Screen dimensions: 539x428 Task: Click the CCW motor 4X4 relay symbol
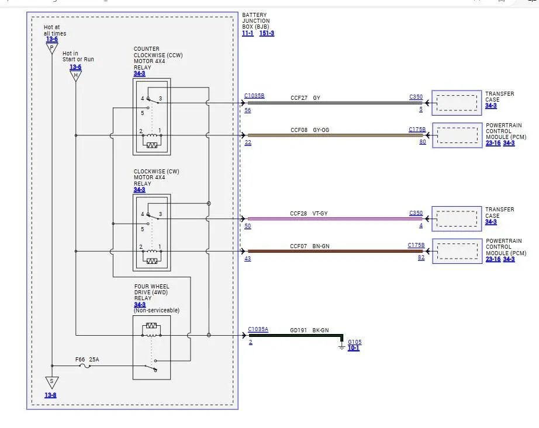tap(152, 117)
